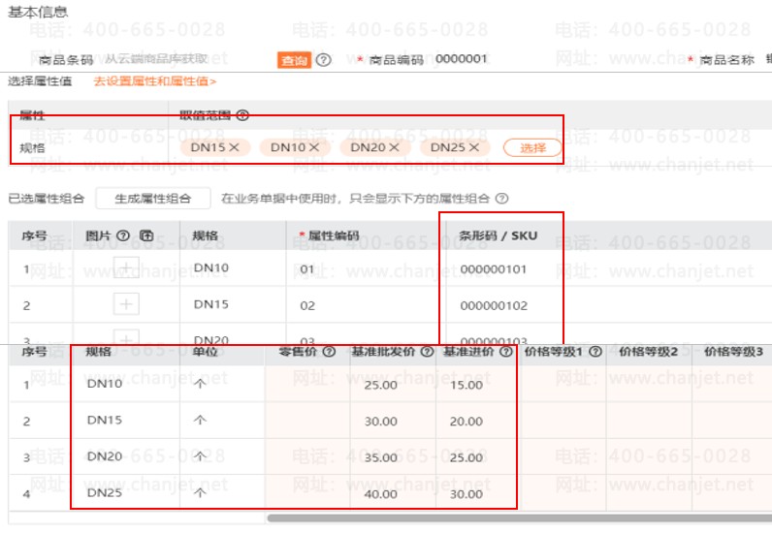Click the 选择 button for 规格 values
Viewport: 772px width, 533px height.
(532, 147)
